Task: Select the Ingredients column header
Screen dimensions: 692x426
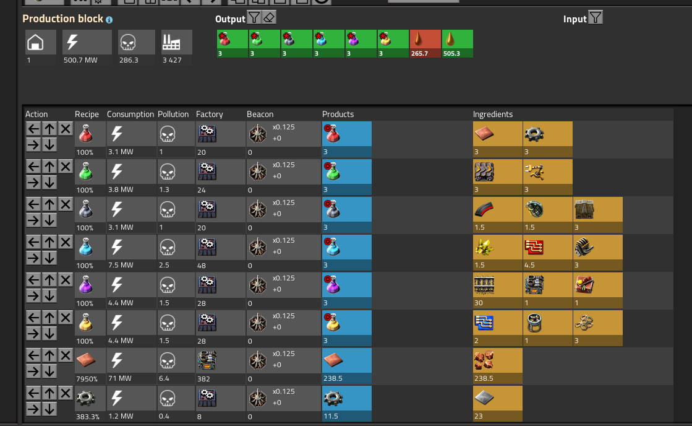Action: [x=492, y=114]
